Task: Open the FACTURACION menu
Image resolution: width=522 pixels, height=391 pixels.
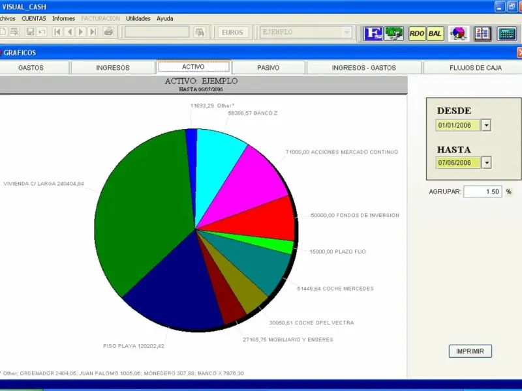Action: click(x=100, y=18)
